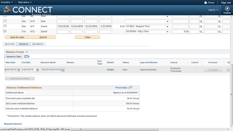Select the Absence Take grid tab
This screenshot has height=131, width=233.
[x=14, y=56]
